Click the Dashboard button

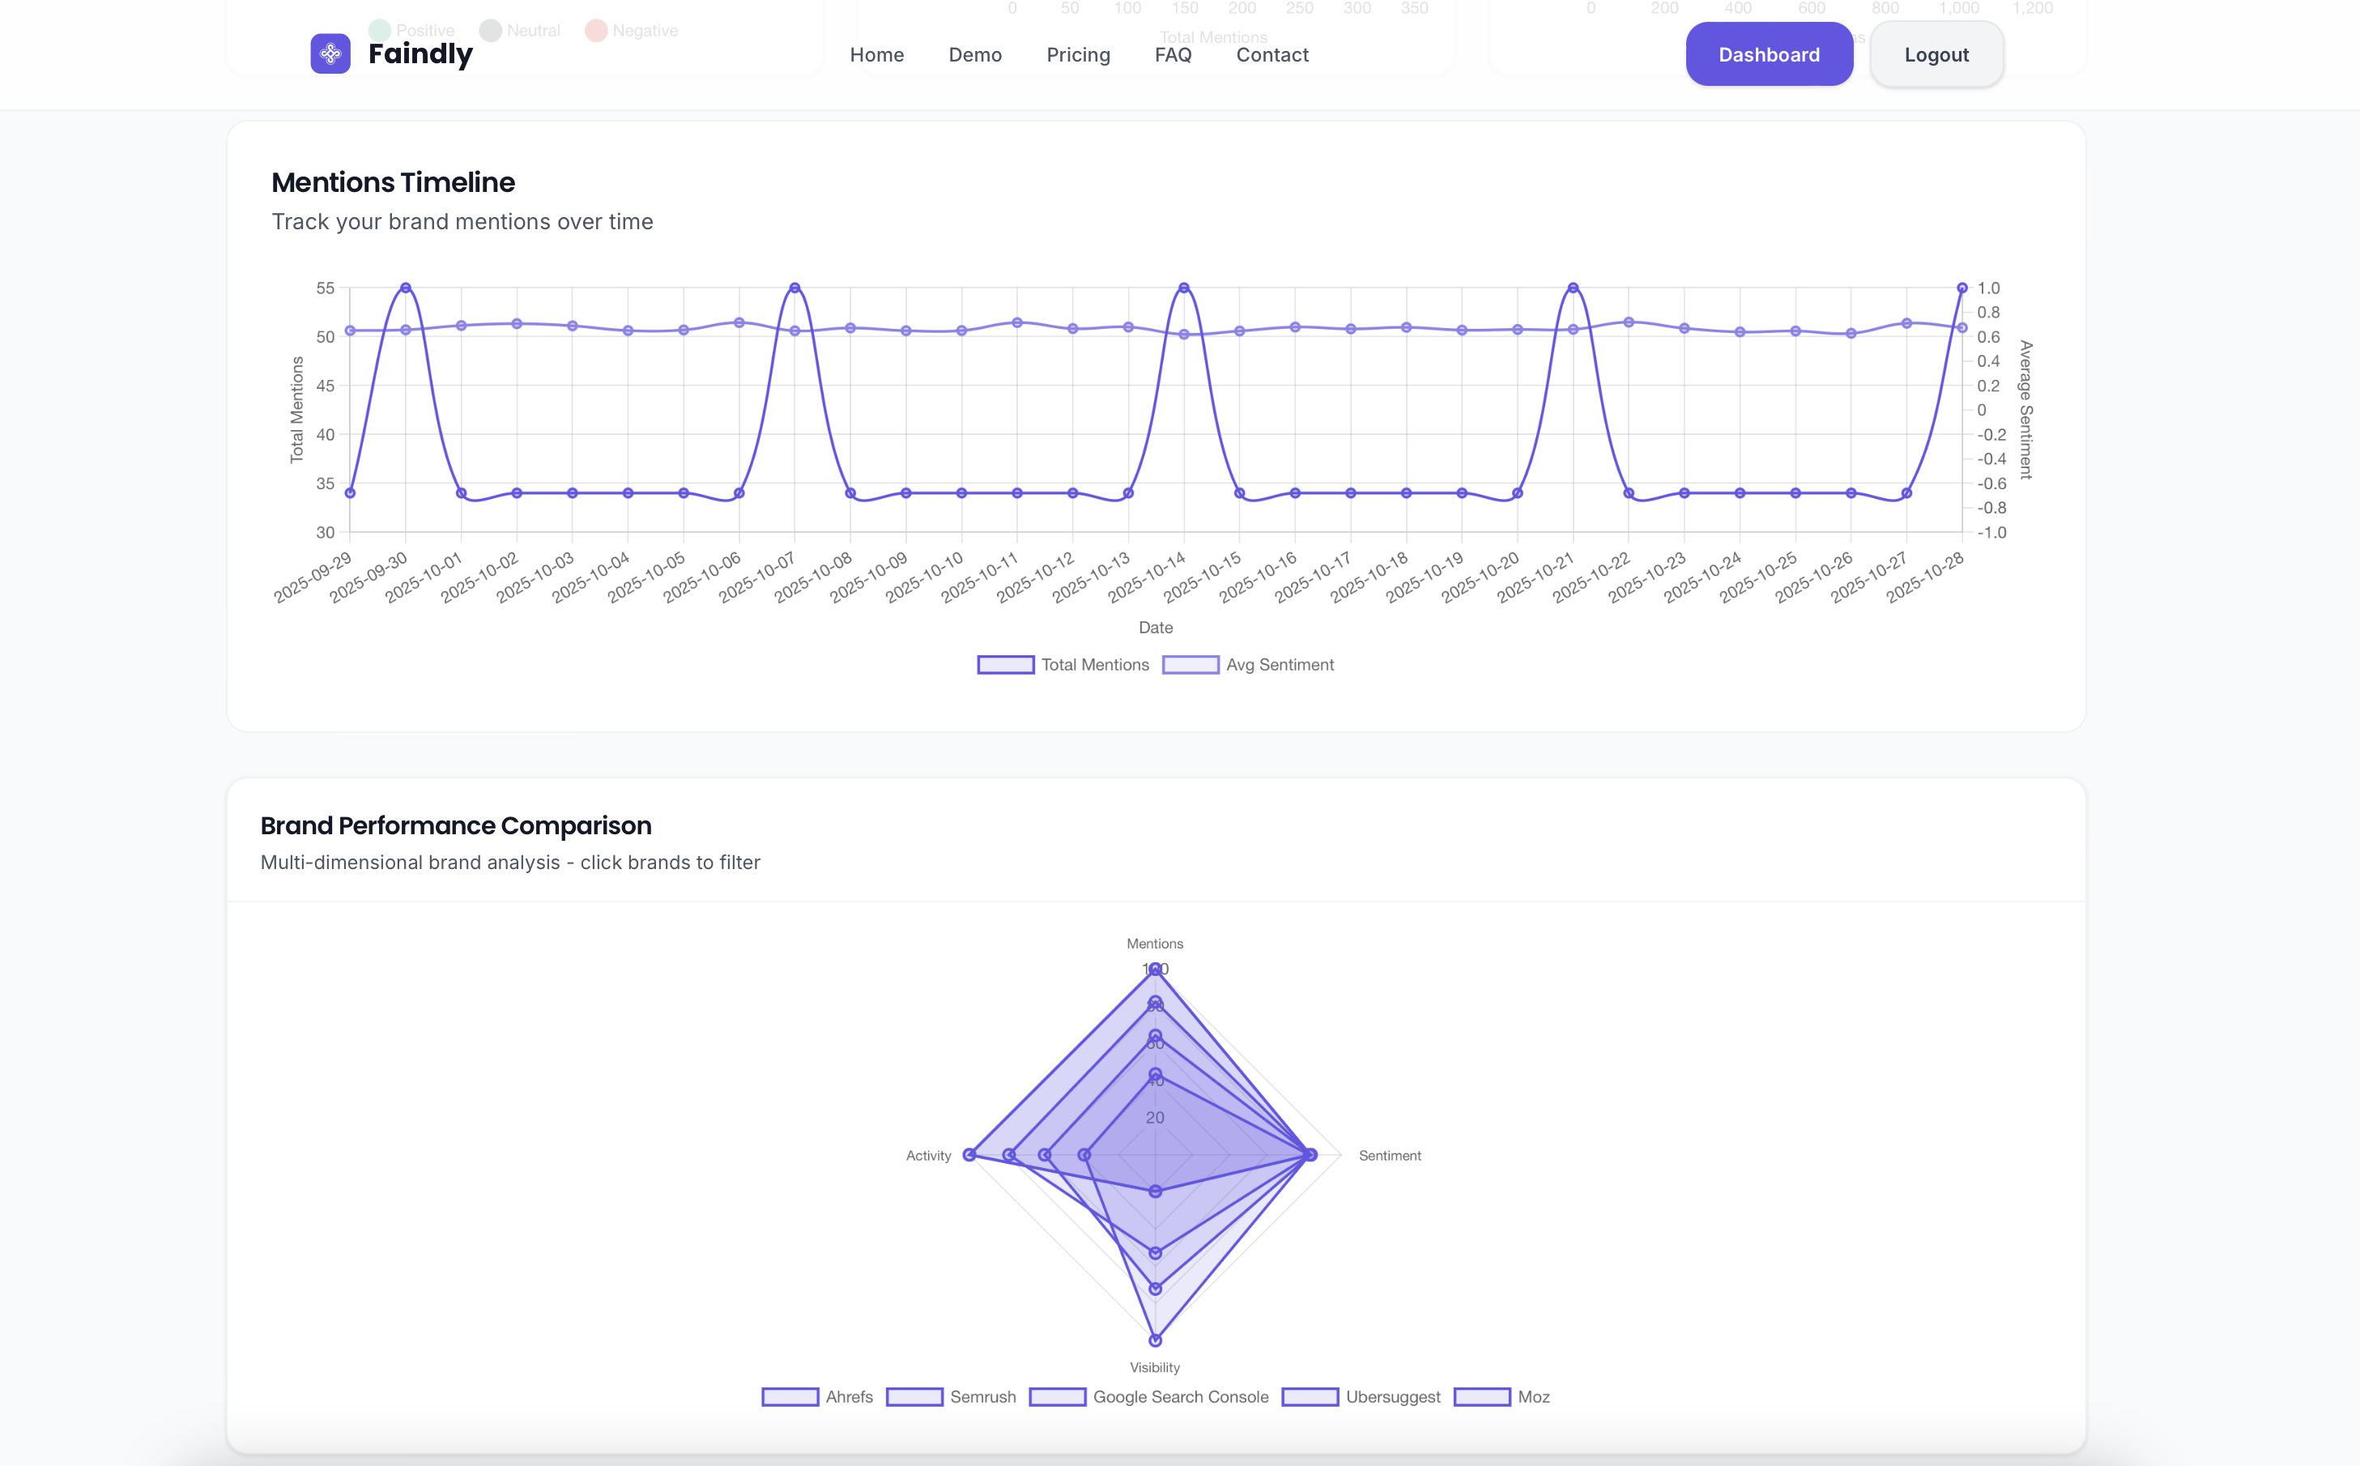pyautogui.click(x=1769, y=55)
